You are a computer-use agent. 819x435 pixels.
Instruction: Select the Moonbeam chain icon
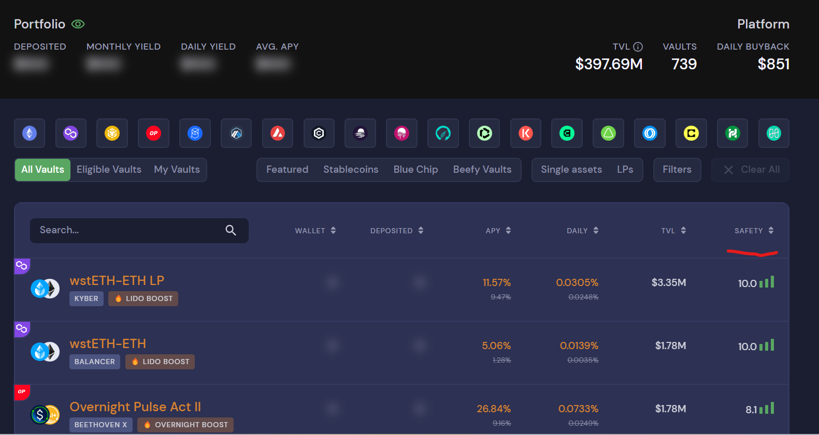pyautogui.click(x=360, y=133)
